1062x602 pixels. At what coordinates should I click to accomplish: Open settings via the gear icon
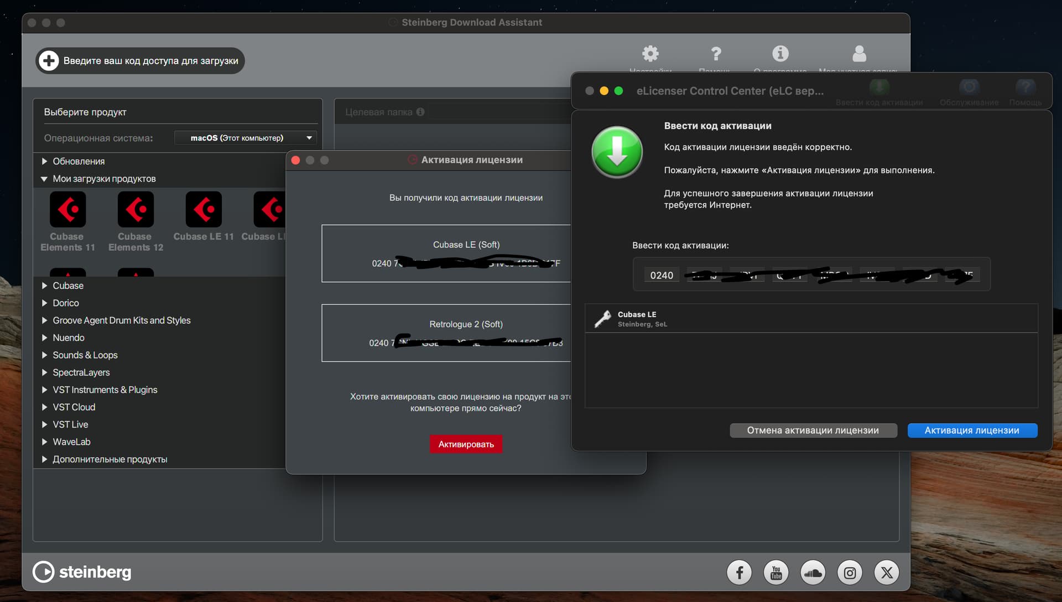pos(650,54)
